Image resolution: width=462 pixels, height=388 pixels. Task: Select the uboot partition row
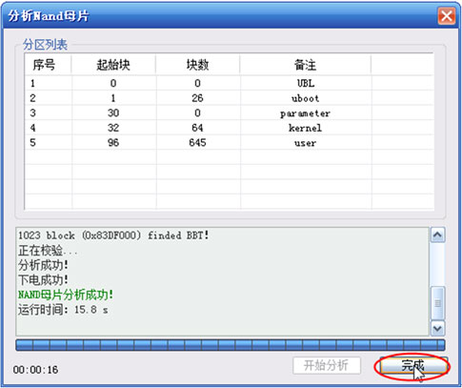230,98
